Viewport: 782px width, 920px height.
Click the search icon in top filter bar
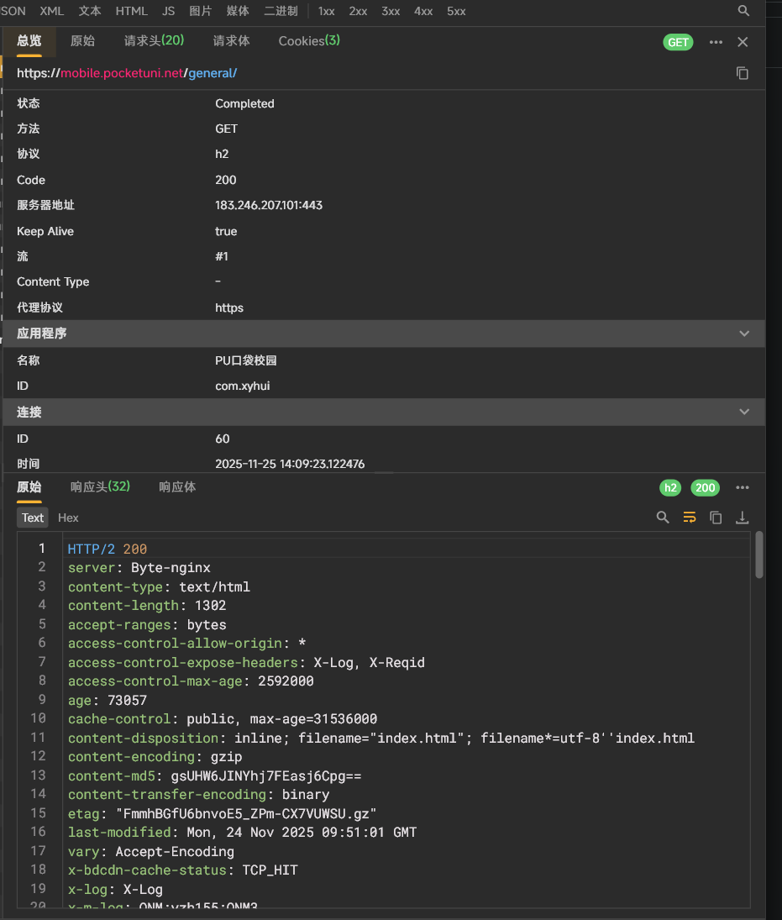click(x=743, y=11)
